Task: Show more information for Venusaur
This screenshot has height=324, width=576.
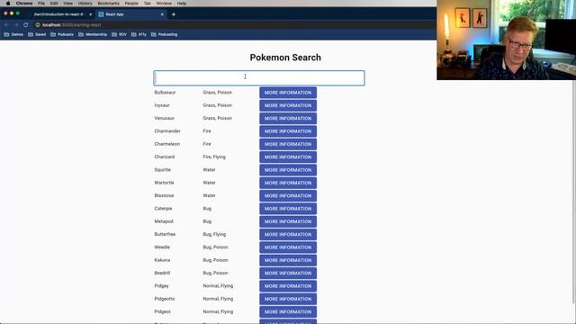Action: pos(288,118)
